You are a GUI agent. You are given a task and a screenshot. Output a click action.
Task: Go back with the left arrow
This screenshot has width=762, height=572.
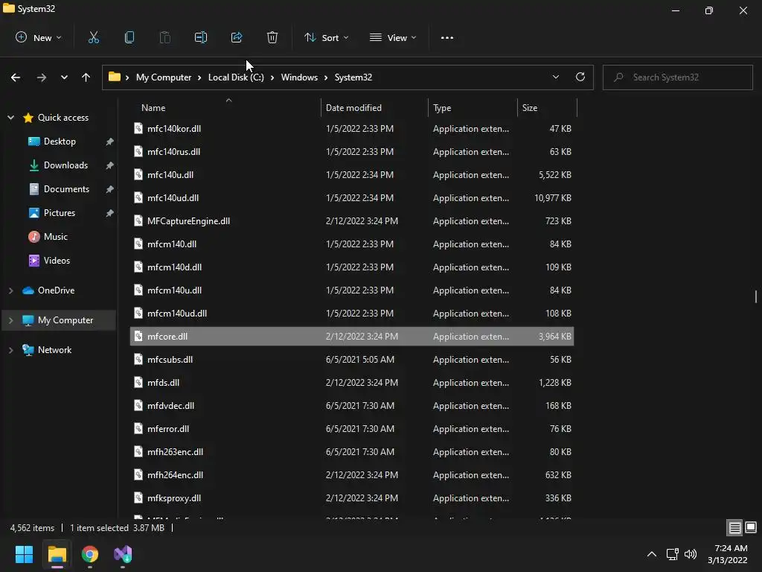click(x=16, y=77)
